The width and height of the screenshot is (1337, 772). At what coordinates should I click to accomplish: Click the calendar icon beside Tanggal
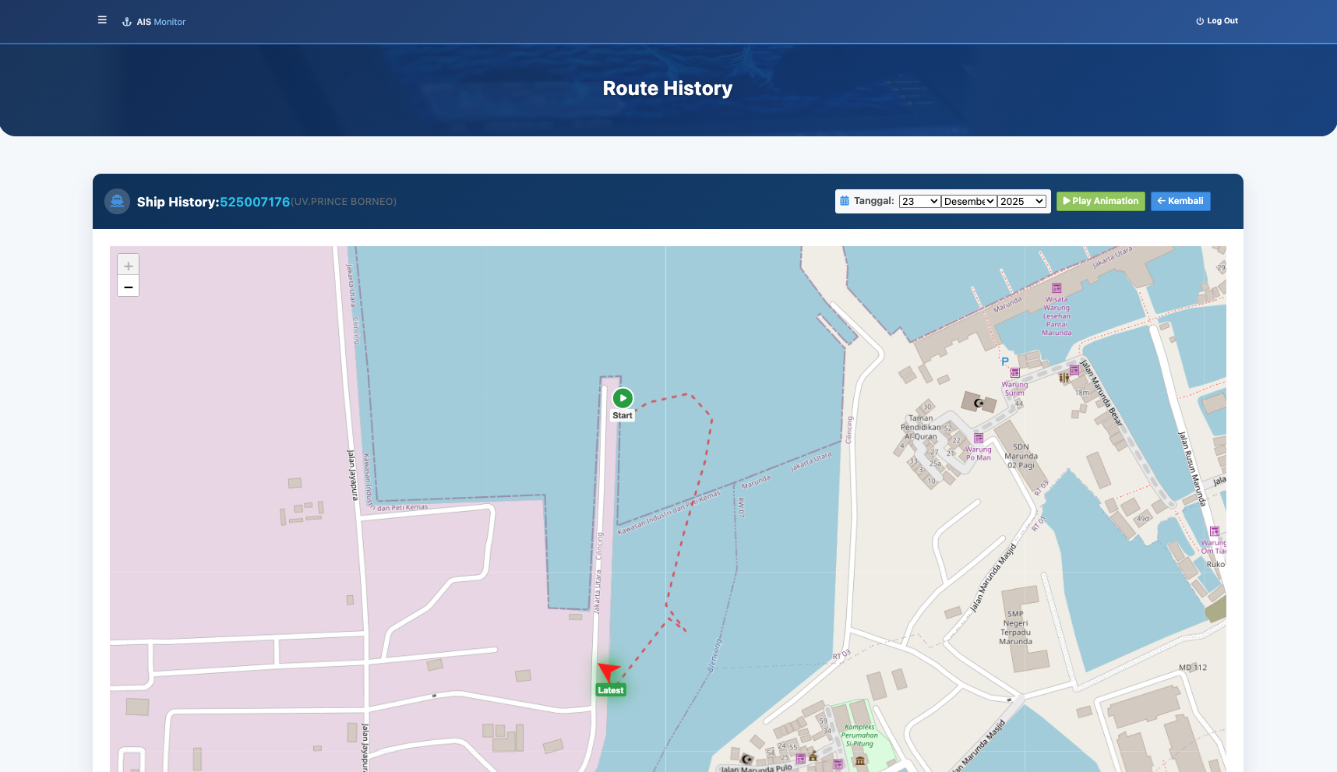(x=845, y=201)
